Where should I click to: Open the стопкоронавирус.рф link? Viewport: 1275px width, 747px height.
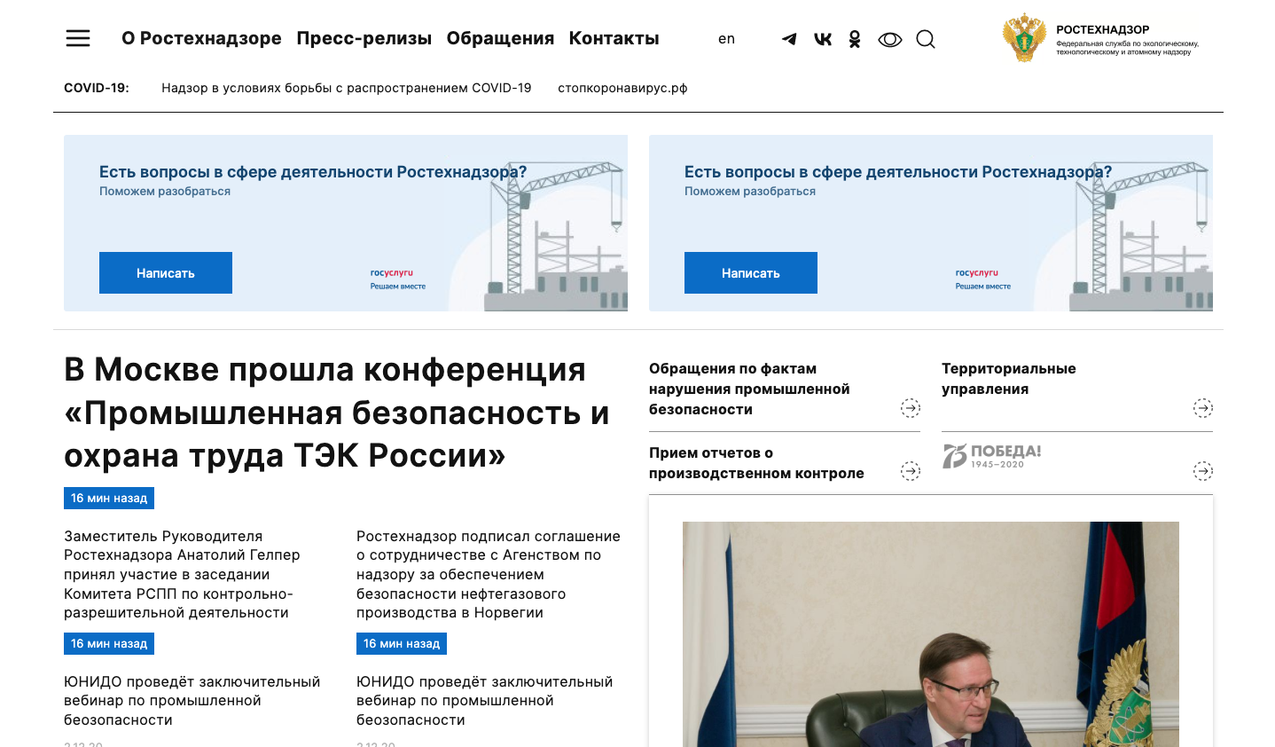[622, 88]
